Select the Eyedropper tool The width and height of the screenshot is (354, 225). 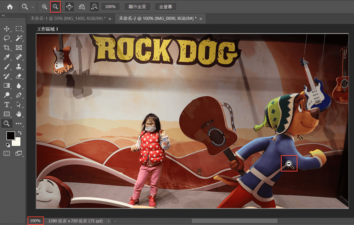click(x=7, y=57)
